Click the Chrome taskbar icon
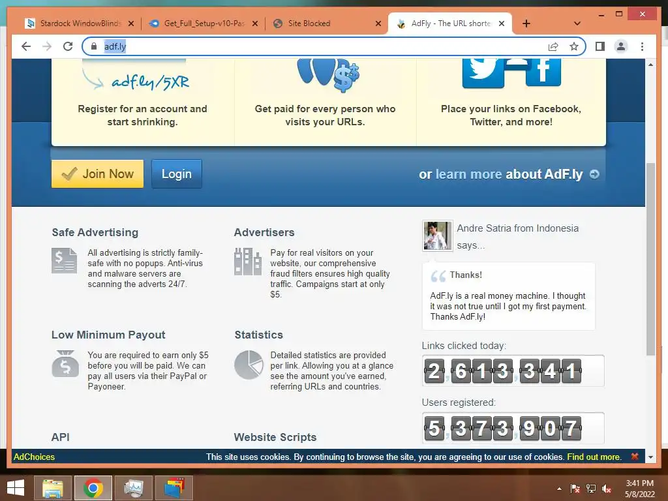The height and width of the screenshot is (501, 668). [x=93, y=488]
